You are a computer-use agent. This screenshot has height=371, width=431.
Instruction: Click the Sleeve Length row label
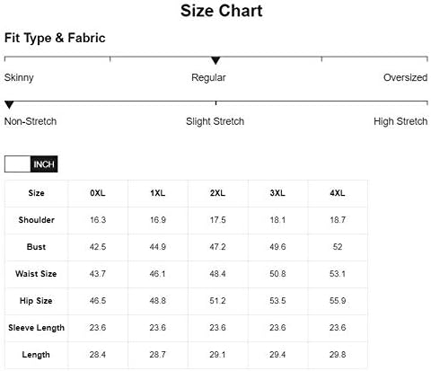[x=36, y=328]
